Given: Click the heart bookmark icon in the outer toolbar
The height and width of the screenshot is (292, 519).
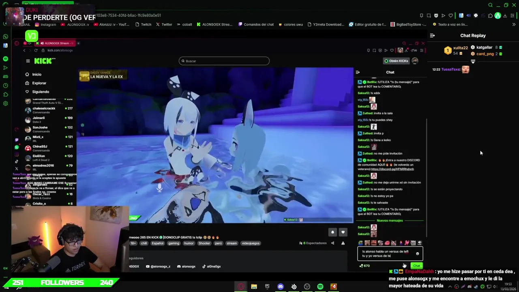Looking at the screenshot, I should [x=450, y=15].
